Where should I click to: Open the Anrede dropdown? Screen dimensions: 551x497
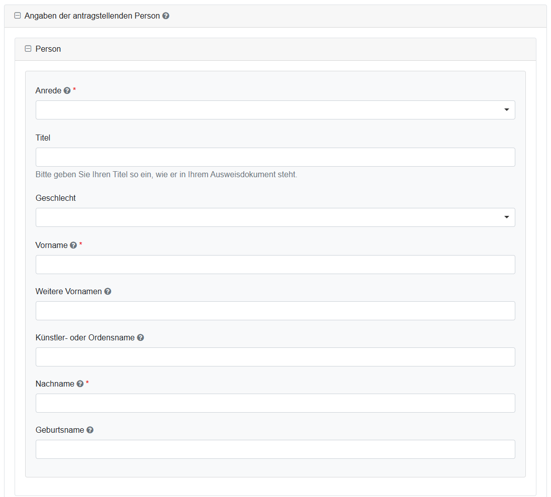click(x=275, y=110)
